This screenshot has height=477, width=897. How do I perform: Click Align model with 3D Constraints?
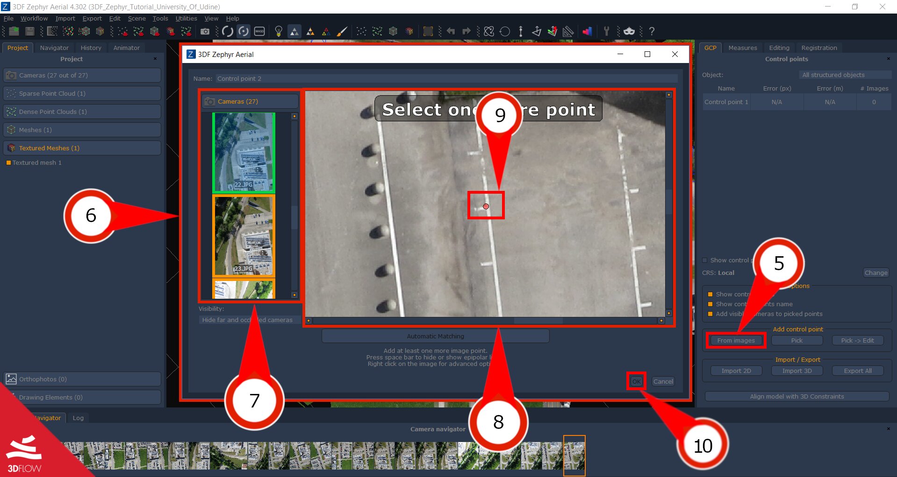pyautogui.click(x=797, y=396)
